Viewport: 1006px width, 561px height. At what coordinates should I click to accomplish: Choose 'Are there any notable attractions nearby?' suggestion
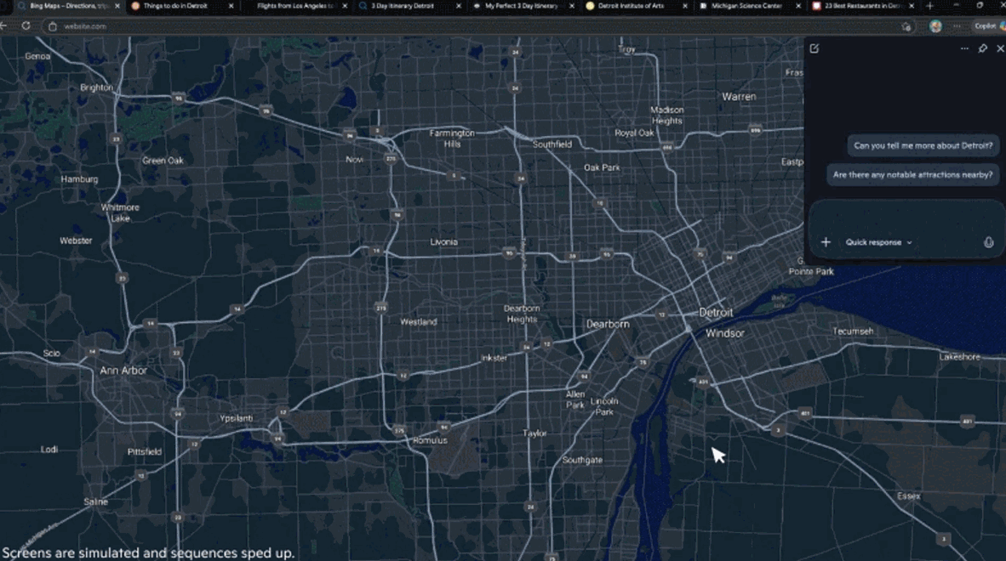912,174
